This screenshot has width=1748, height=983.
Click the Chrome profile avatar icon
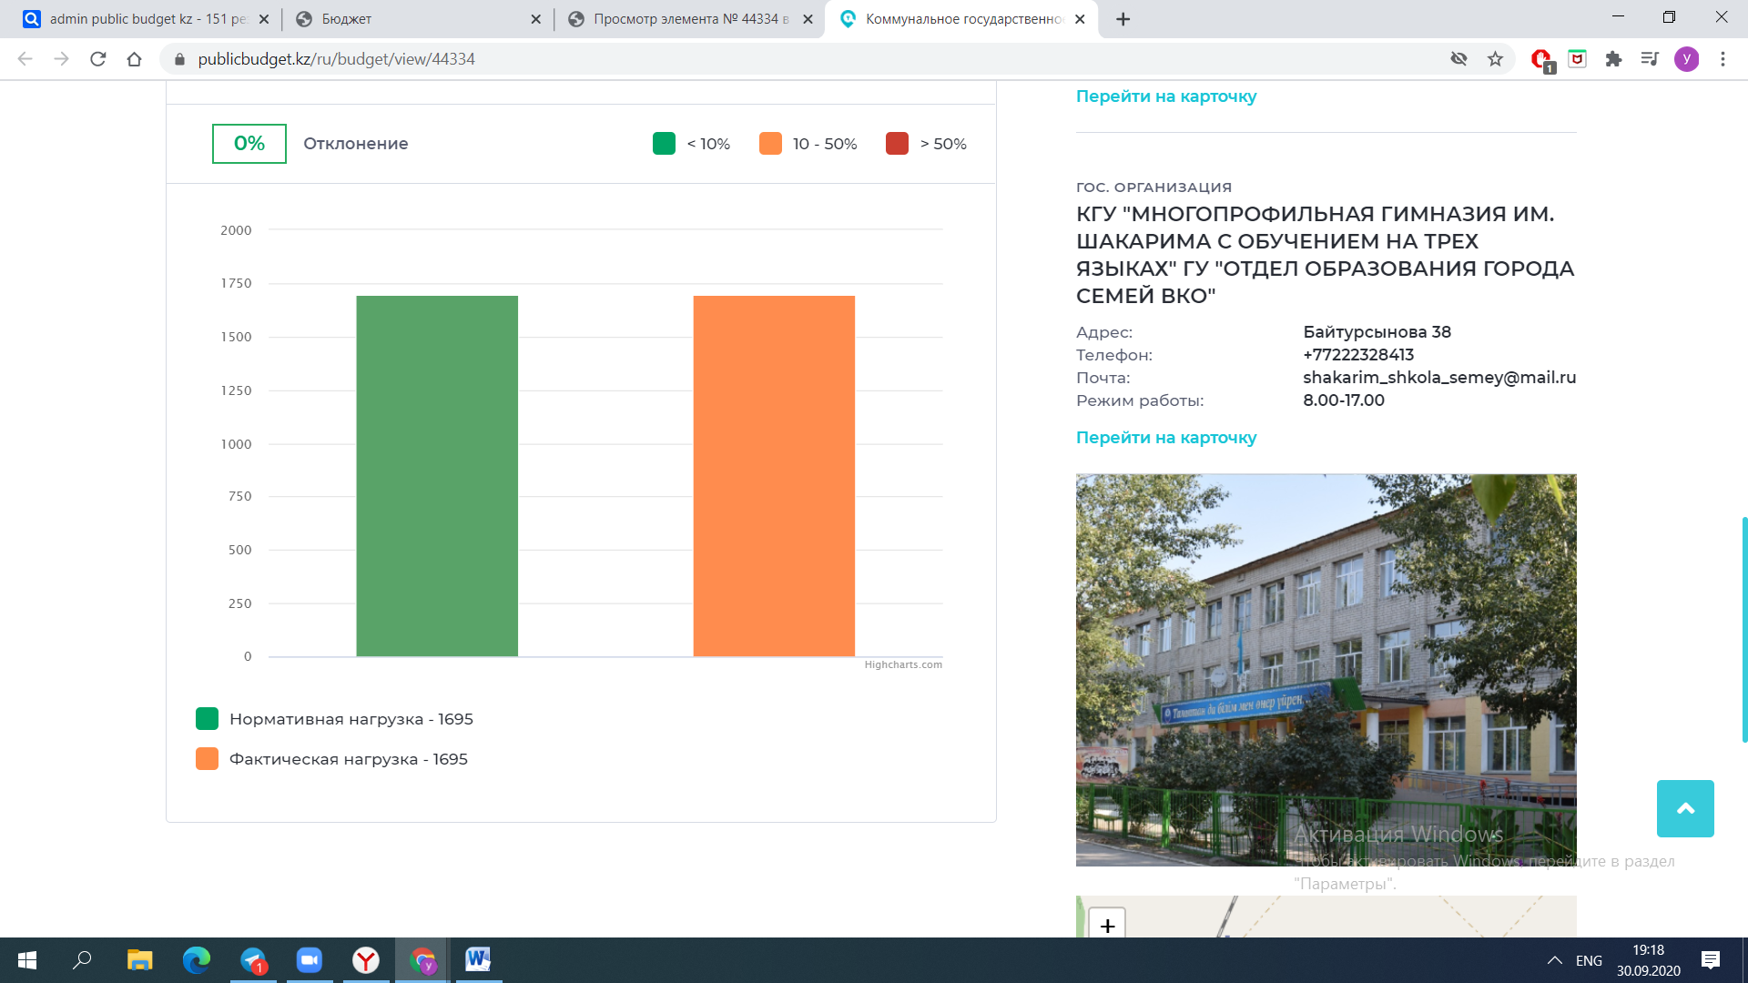(x=1686, y=59)
